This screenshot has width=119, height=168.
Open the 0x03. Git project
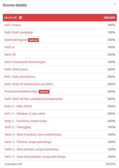click(x=10, y=55)
